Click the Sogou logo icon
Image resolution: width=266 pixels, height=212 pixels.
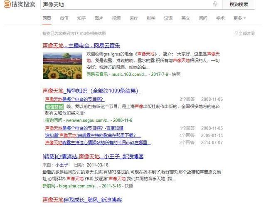(x=7, y=4)
